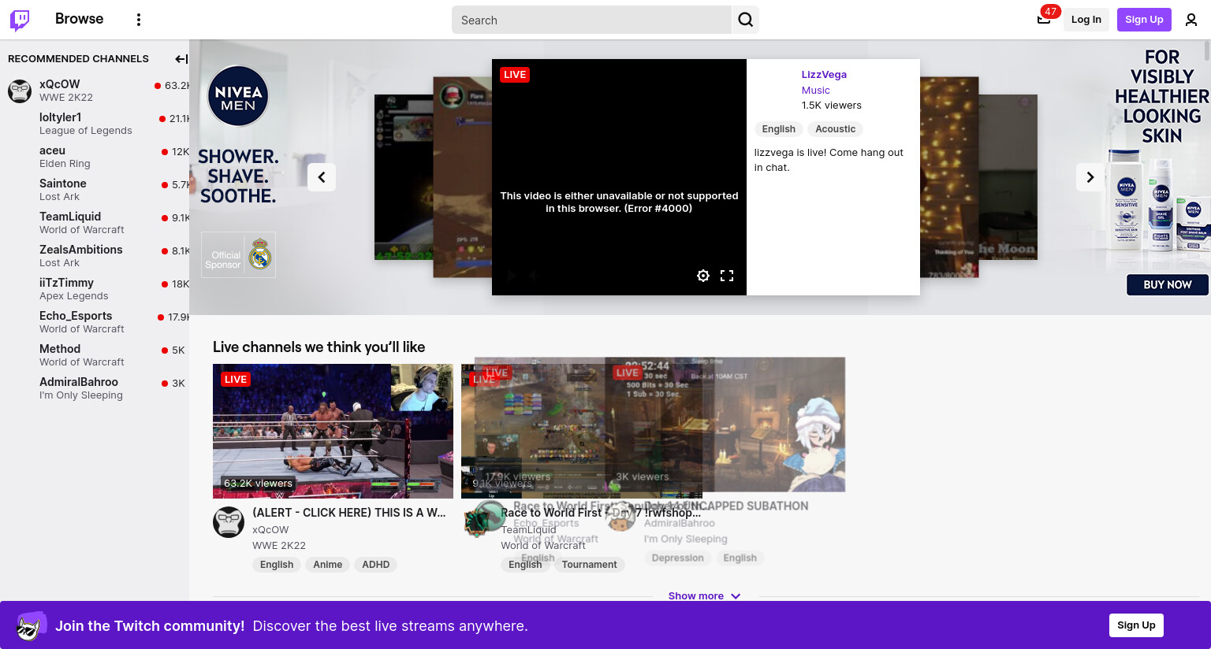Open Echo_Esports channel in sidebar

[95, 322]
